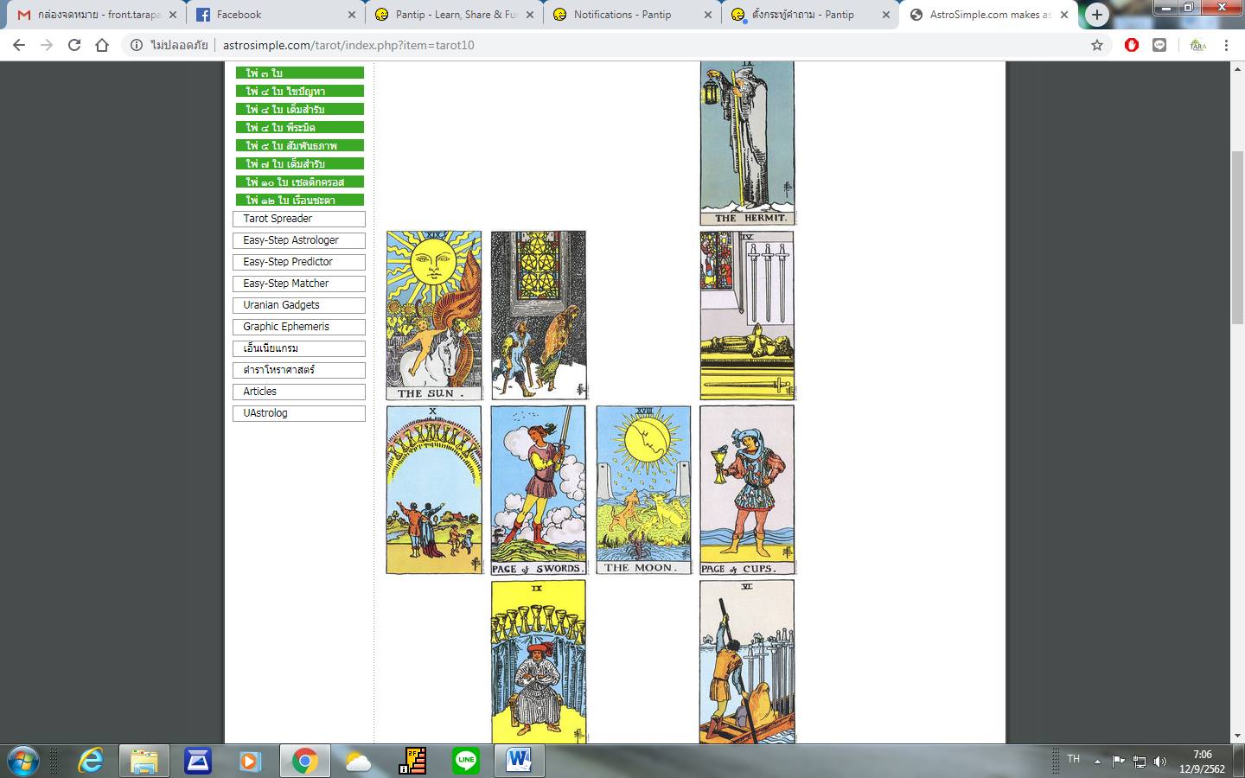Open Microsoft Word from the taskbar
The image size is (1245, 778).
(x=519, y=761)
